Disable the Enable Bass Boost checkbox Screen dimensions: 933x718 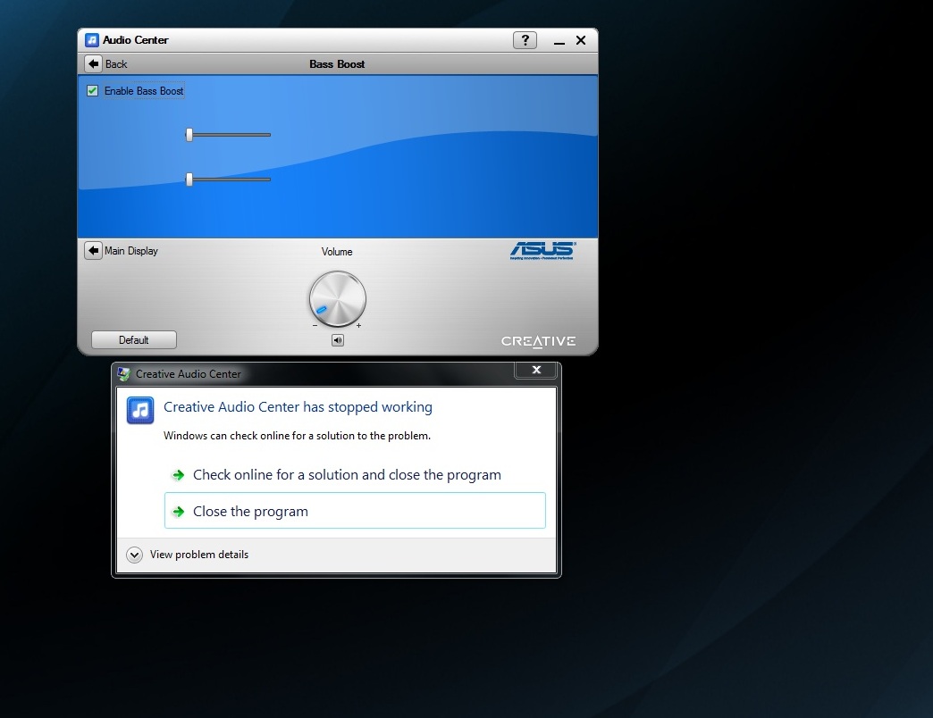click(92, 90)
